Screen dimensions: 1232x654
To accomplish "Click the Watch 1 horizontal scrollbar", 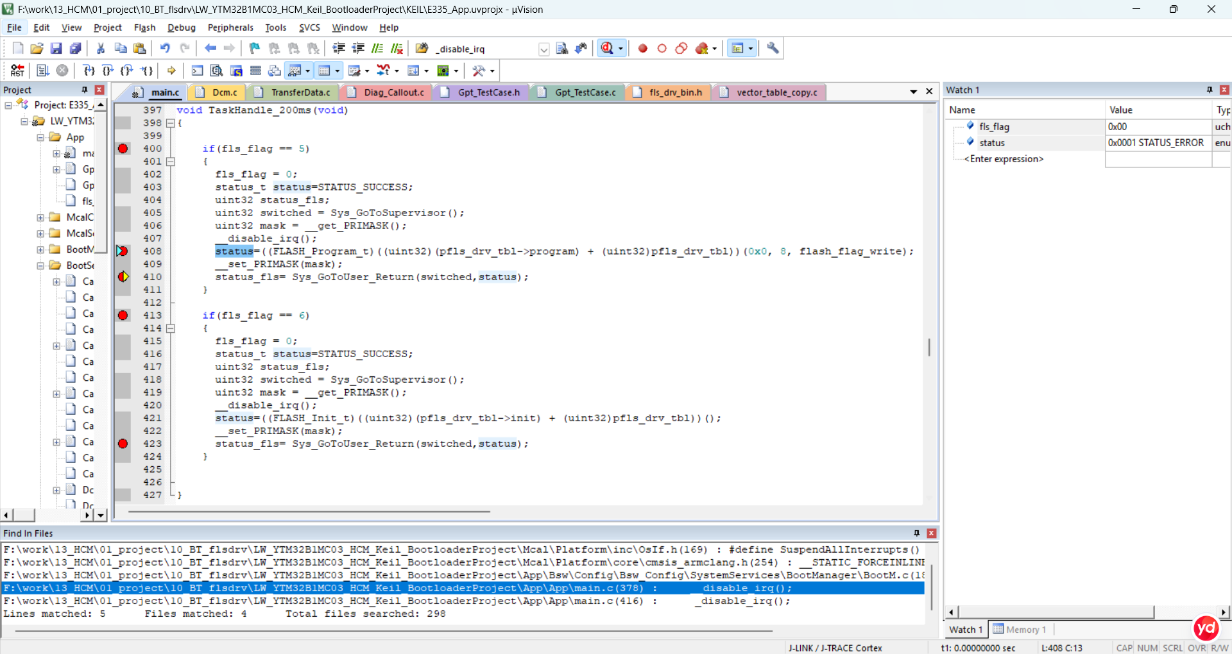I will point(1056,612).
